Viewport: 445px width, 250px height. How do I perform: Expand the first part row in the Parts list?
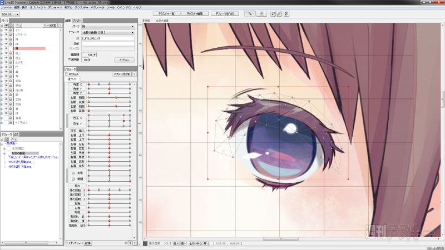2,30
